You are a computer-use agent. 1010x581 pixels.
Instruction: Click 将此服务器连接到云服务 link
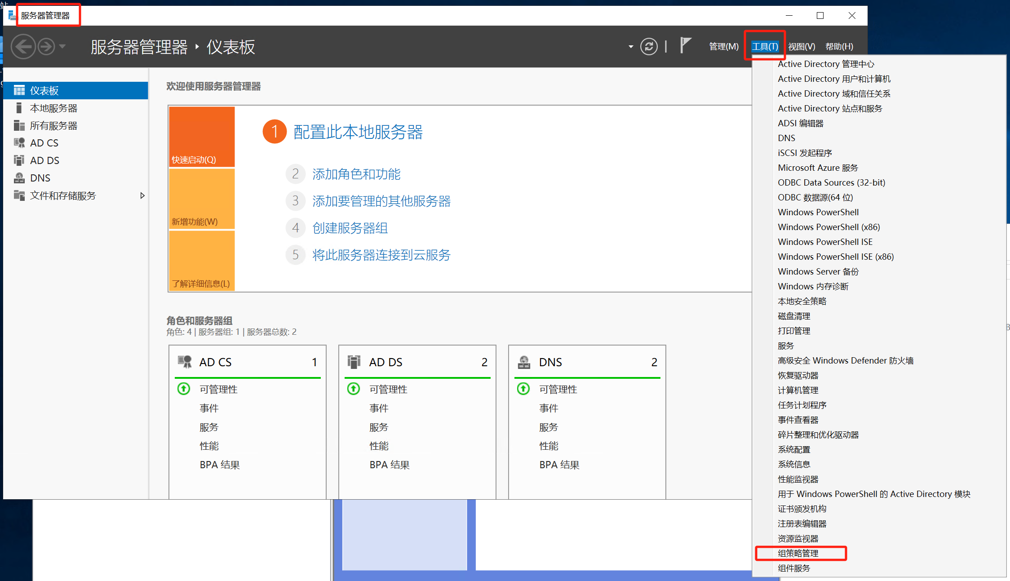tap(381, 255)
